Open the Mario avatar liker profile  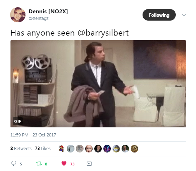61,149
